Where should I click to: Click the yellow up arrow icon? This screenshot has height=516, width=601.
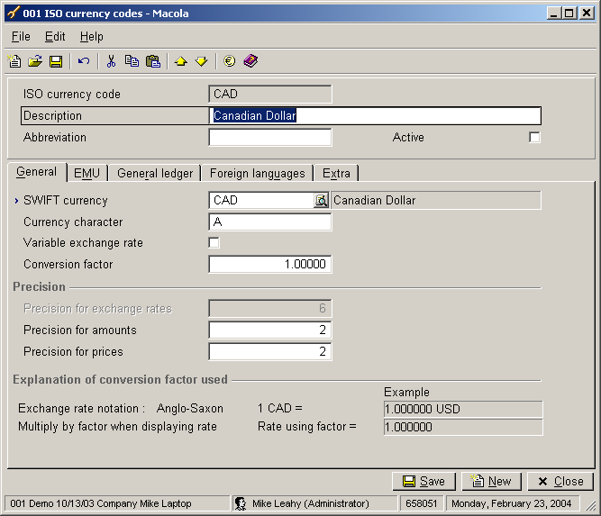(181, 61)
